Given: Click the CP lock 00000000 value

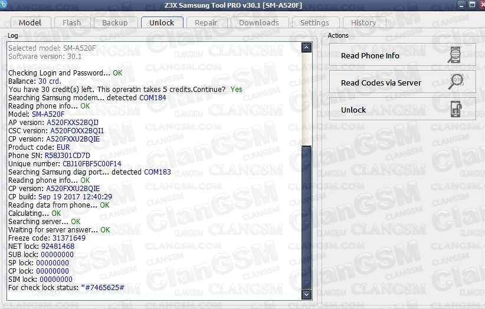Looking at the screenshot, I should click(53, 271).
